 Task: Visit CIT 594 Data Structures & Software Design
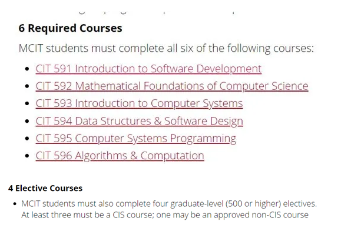[140, 121]
